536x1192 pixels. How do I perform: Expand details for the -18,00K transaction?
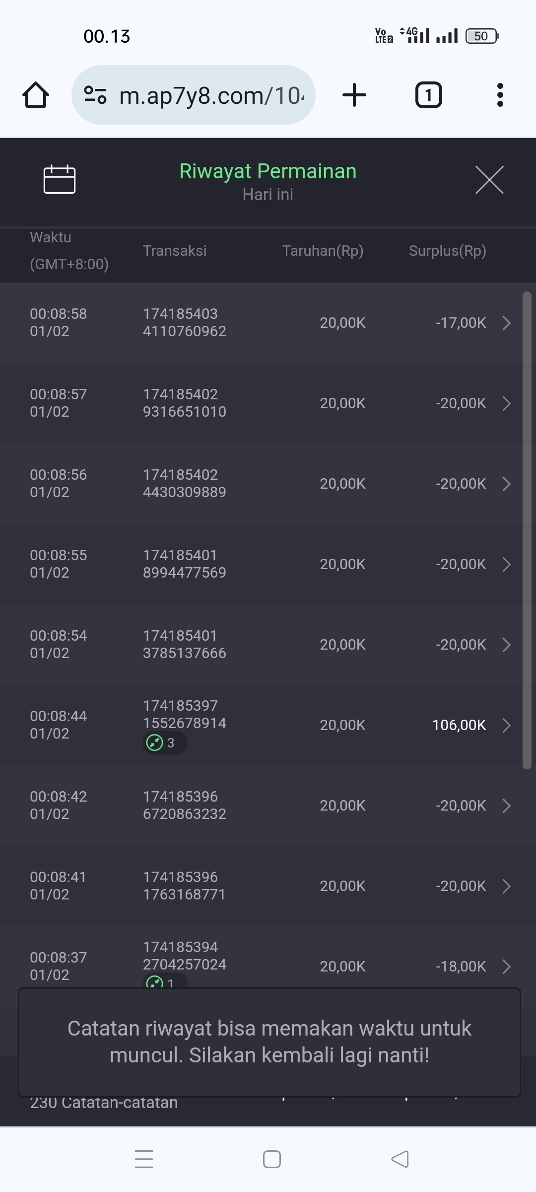pos(506,967)
